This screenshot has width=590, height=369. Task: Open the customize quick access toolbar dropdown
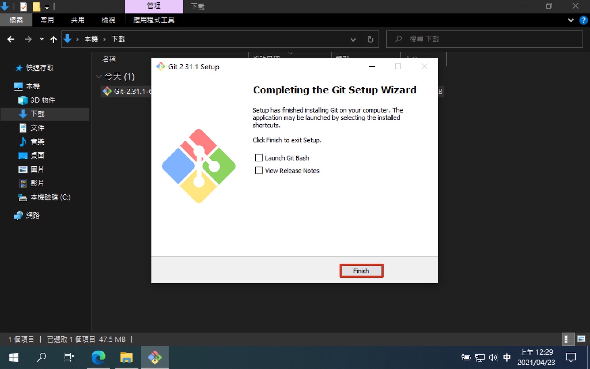(x=47, y=7)
